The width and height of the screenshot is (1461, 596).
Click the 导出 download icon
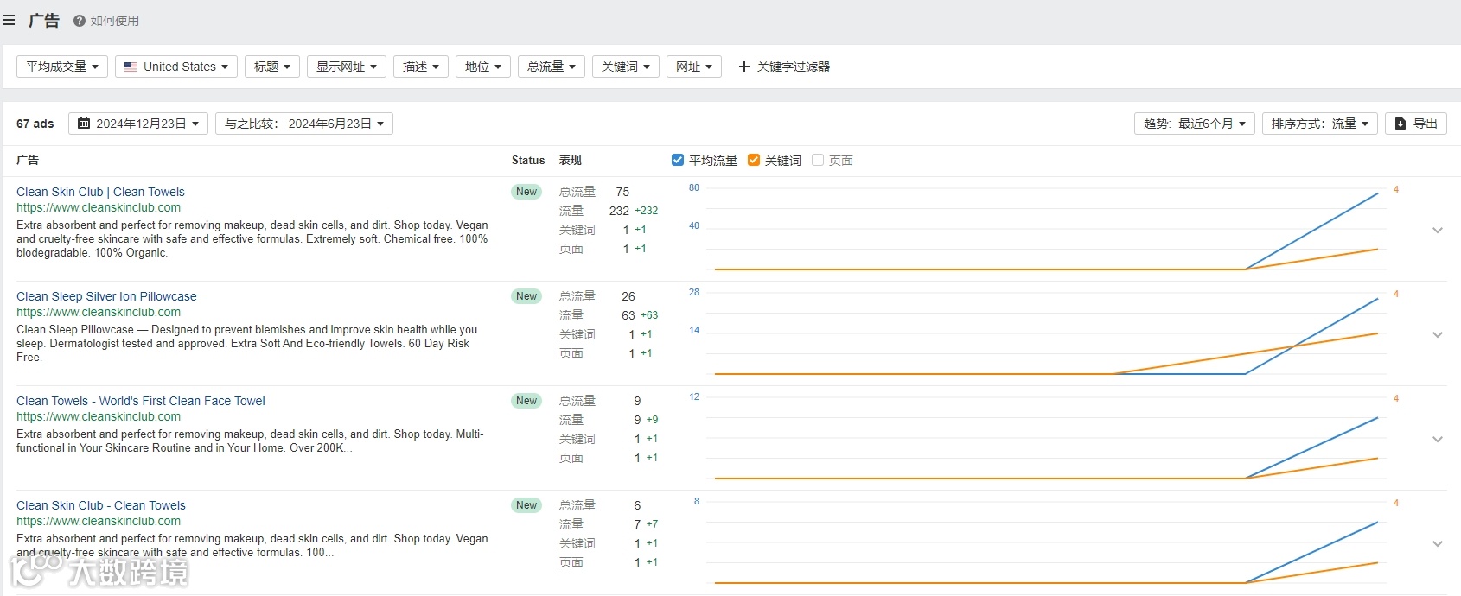pos(1400,124)
